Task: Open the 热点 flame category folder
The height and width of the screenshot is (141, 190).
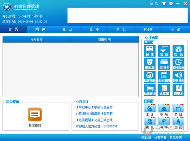Action: [x=178, y=123]
